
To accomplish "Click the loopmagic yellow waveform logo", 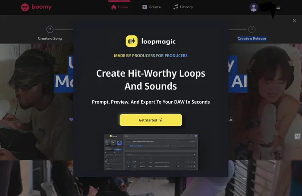I will click(132, 41).
